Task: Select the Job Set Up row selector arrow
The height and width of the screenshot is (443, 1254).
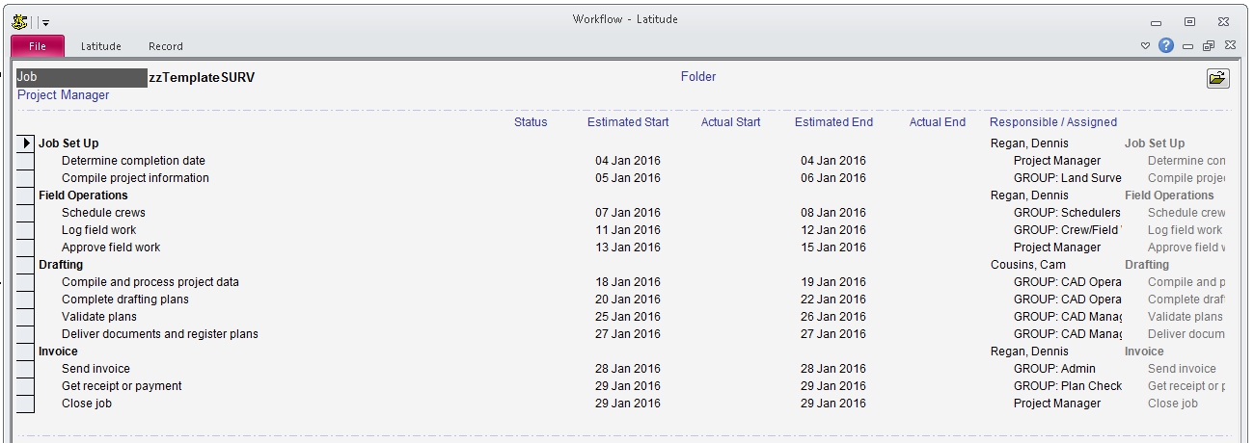Action: click(26, 143)
